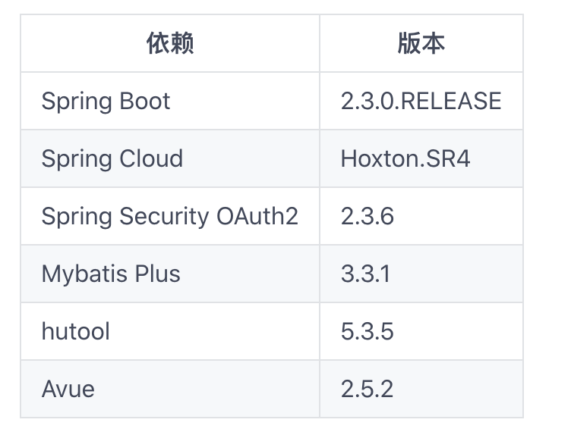Click the 依赖 column header
Image resolution: width=571 pixels, height=432 pixels.
click(x=170, y=43)
